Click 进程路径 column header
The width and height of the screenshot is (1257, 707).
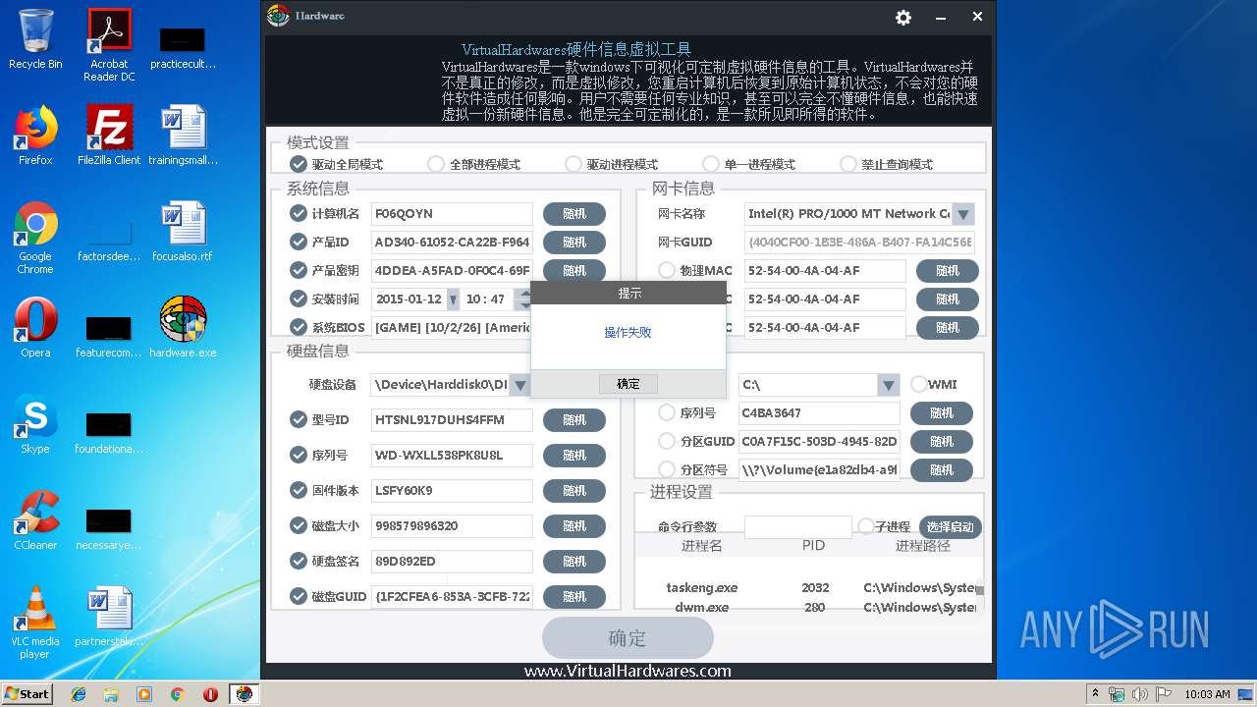pyautogui.click(x=922, y=546)
